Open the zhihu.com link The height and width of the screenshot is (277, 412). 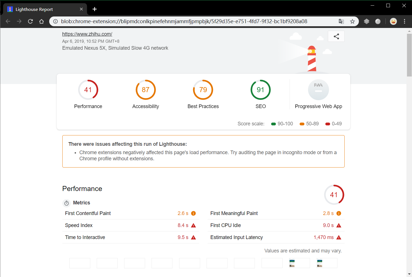pos(87,34)
